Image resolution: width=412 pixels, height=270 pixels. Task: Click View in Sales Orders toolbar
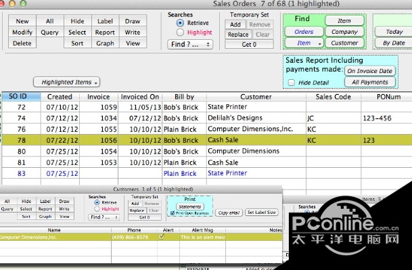[x=133, y=43]
